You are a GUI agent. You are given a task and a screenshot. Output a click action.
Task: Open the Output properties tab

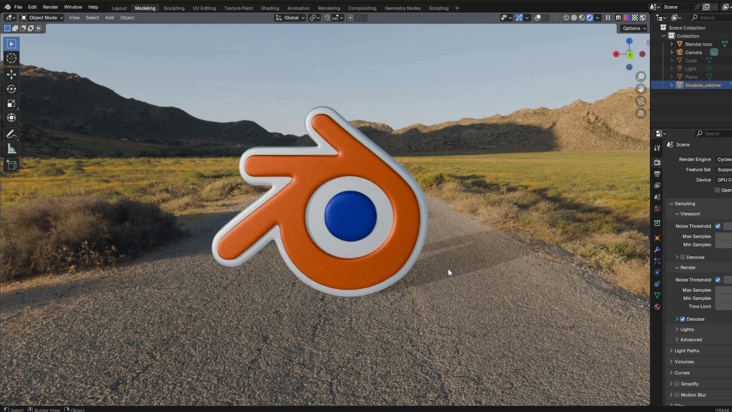(657, 174)
